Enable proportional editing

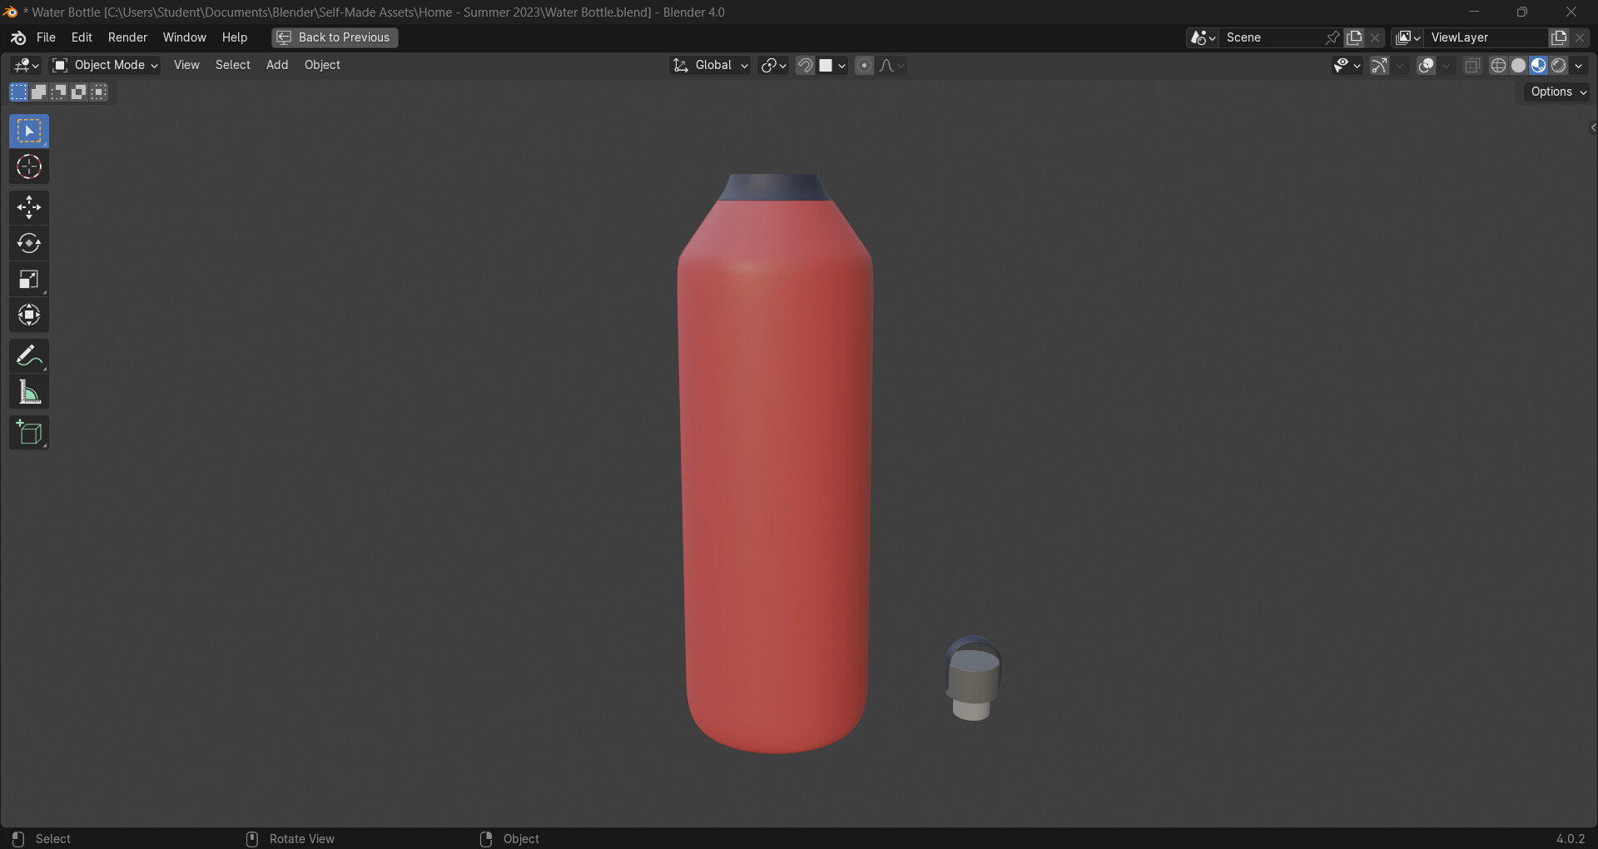click(864, 65)
